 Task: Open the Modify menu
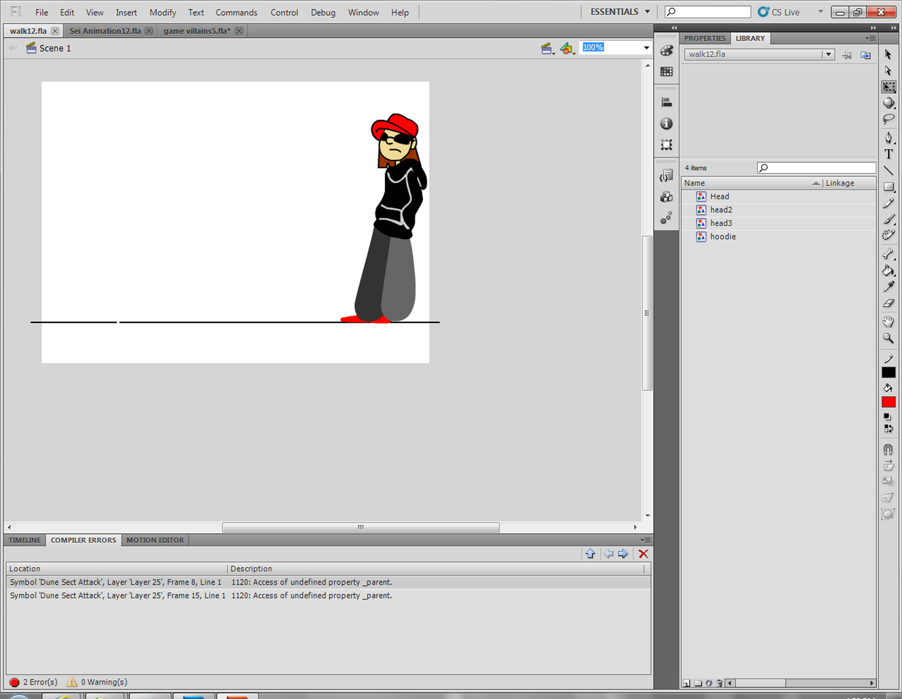coord(163,12)
